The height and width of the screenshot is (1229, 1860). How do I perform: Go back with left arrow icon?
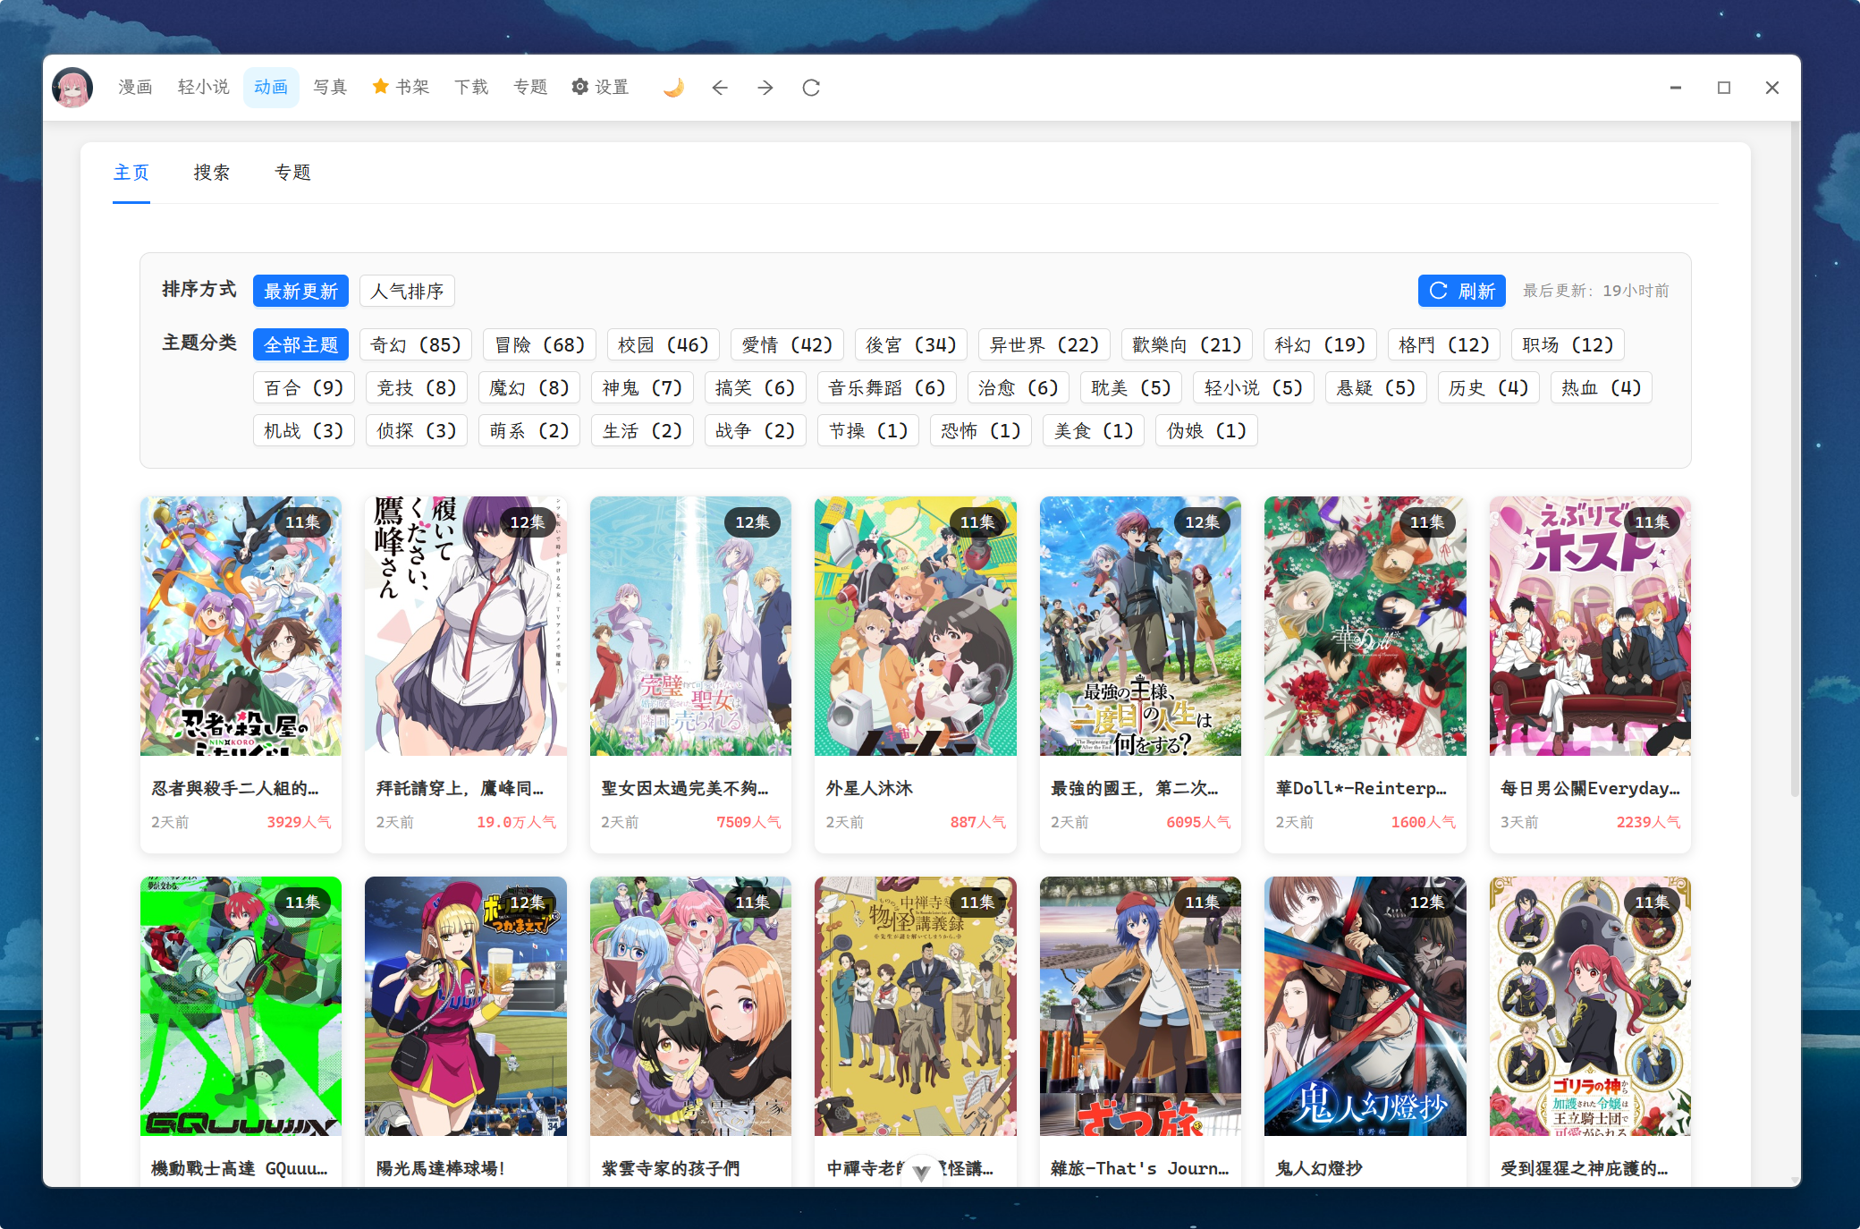tap(720, 87)
